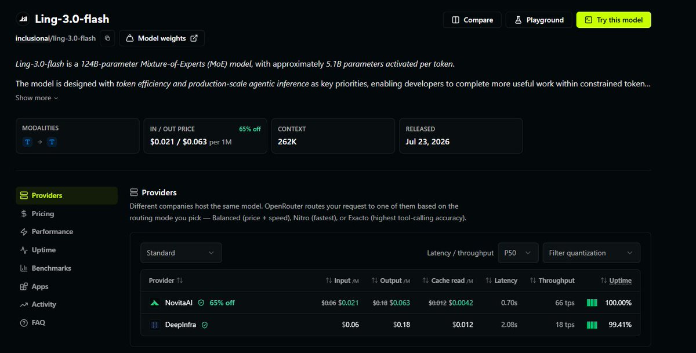
Task: Click Try this model
Action: 614,20
